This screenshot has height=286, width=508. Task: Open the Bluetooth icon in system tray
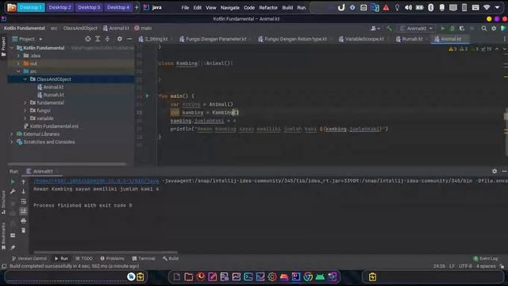430,7
